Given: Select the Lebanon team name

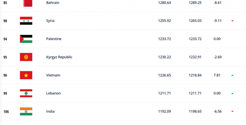Looking at the screenshot, I should (x=53, y=93).
